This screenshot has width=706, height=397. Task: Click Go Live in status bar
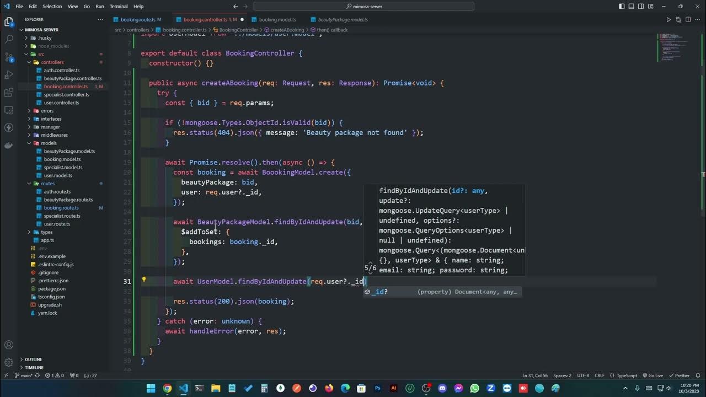652,375
